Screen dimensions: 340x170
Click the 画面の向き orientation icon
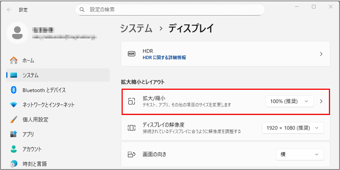[x=131, y=154]
